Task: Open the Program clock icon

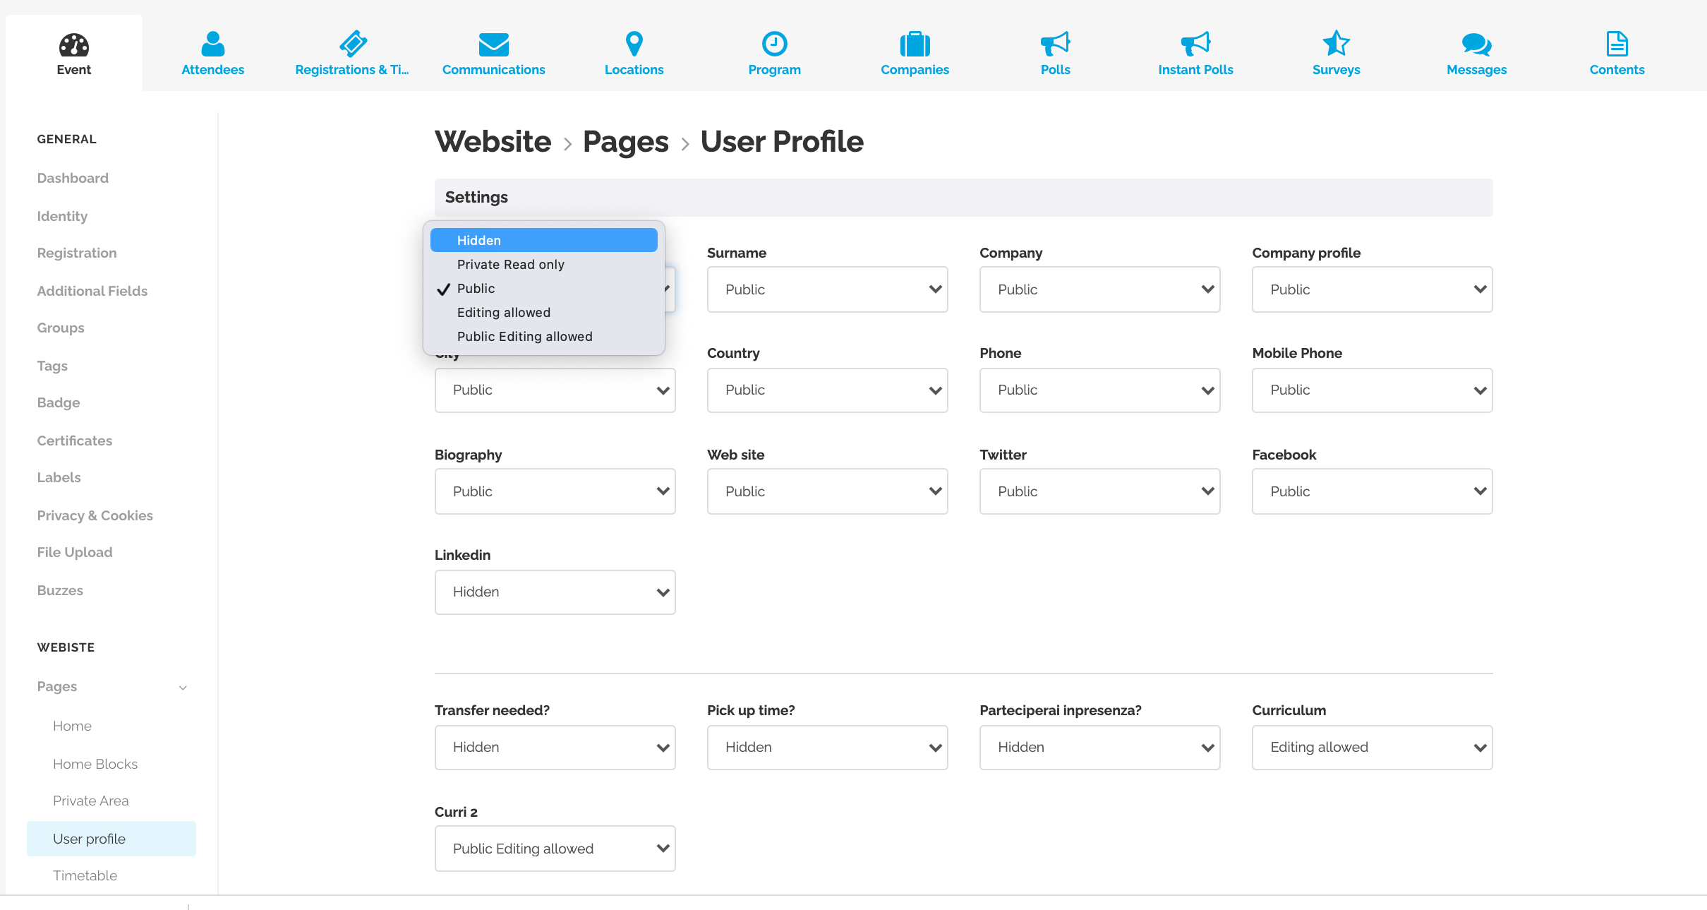Action: pyautogui.click(x=774, y=44)
